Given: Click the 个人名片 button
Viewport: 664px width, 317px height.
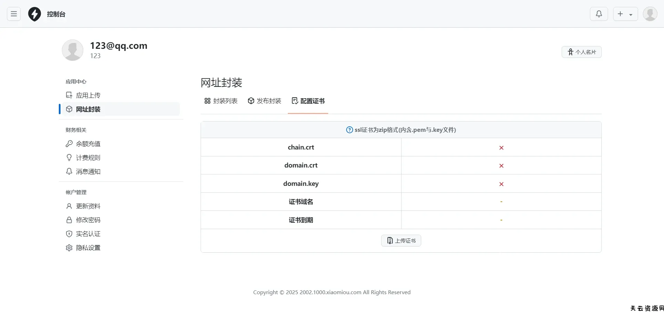Looking at the screenshot, I should (x=581, y=52).
